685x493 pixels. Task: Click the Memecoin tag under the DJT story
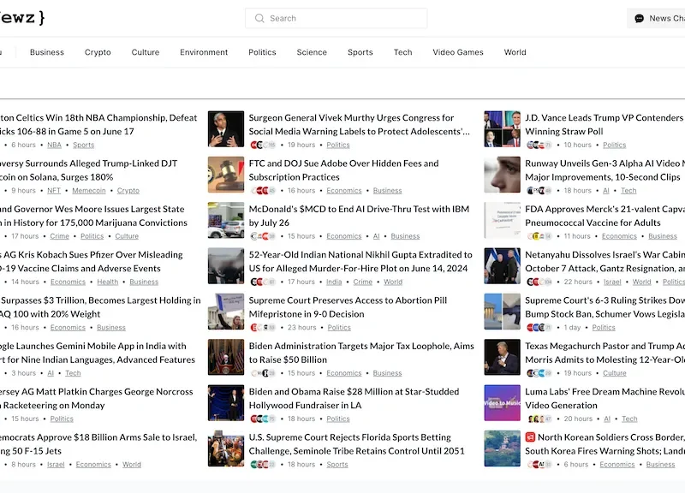coord(89,191)
